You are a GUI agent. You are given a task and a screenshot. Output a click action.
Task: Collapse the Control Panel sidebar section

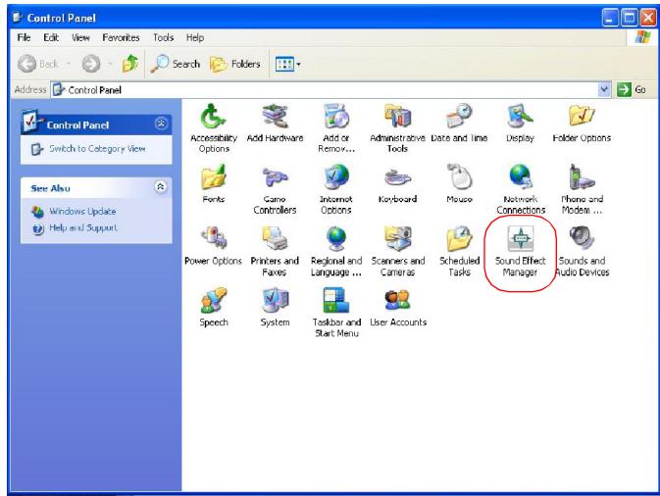tap(161, 124)
